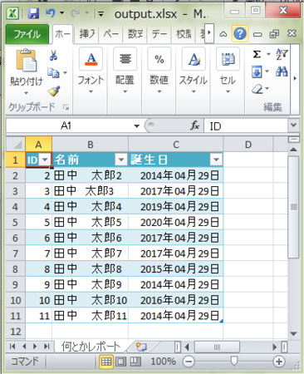Select the ホーム ribbon tab

[62, 34]
